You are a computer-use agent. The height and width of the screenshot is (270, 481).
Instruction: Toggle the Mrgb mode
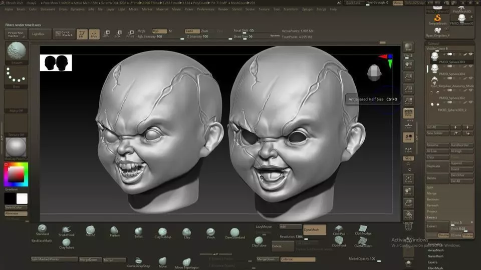pos(141,31)
